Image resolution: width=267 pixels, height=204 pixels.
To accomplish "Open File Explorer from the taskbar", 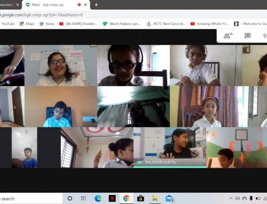I will point(155,198).
